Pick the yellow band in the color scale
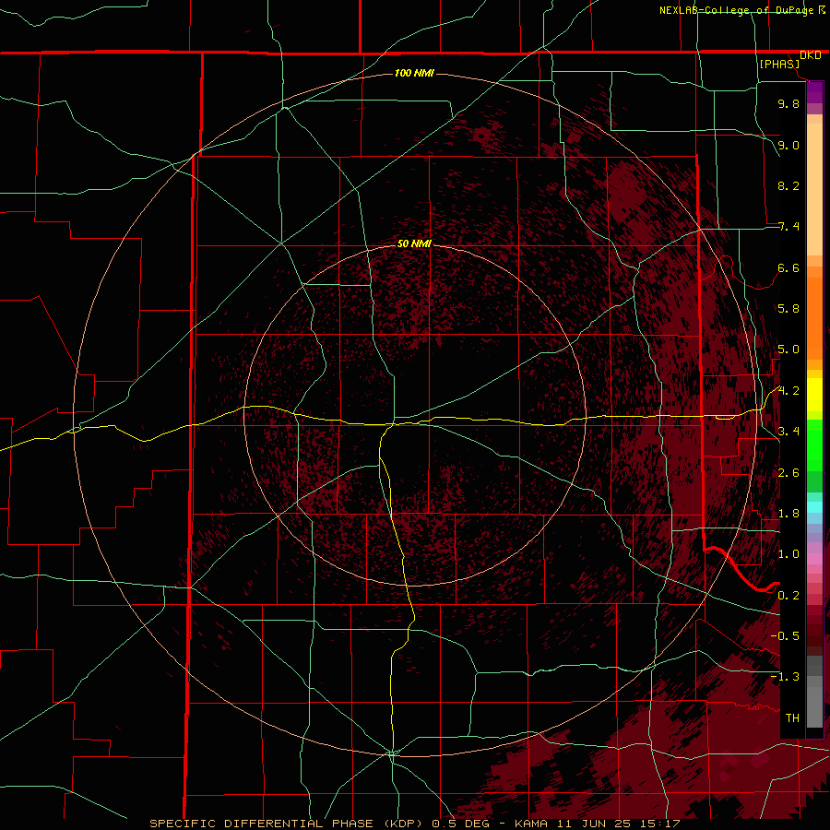830x830 pixels. click(x=814, y=395)
